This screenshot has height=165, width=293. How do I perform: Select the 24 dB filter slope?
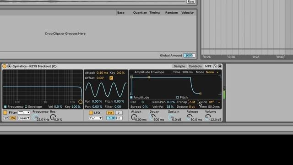13,118
